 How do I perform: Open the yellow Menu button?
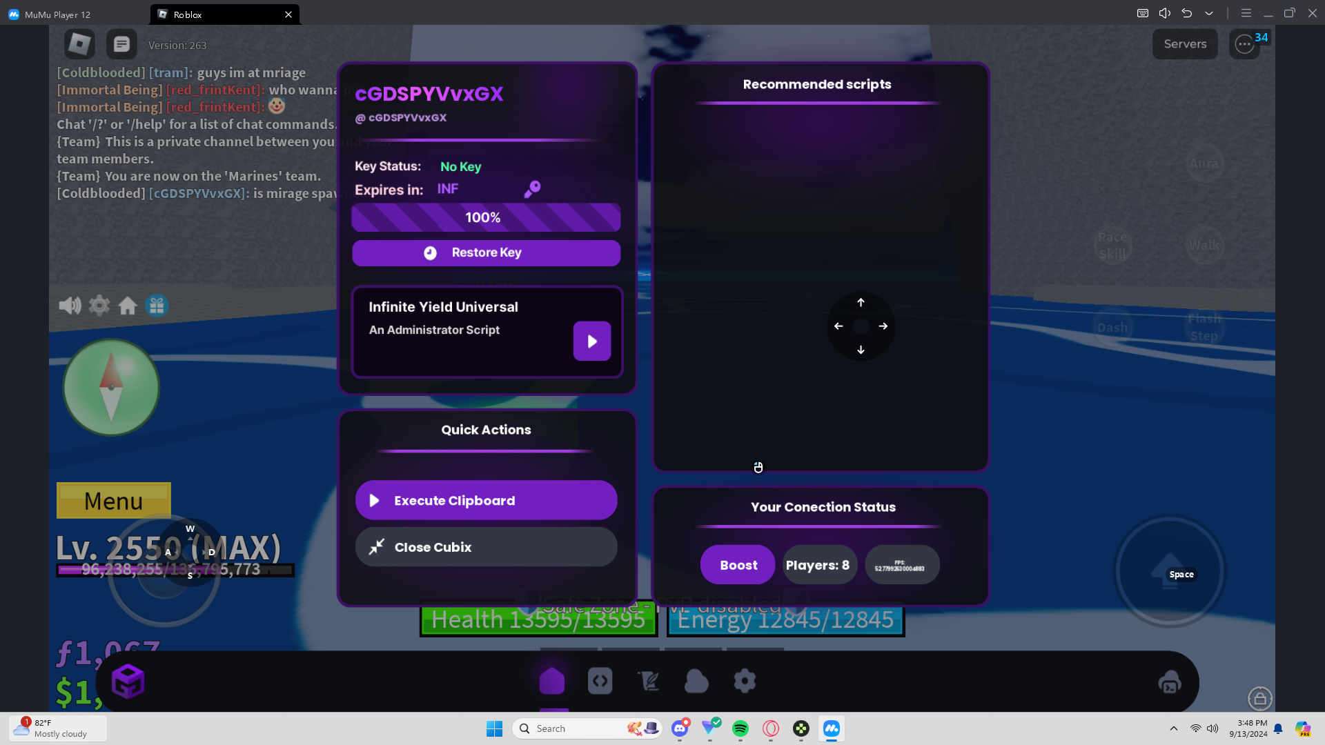tap(114, 501)
